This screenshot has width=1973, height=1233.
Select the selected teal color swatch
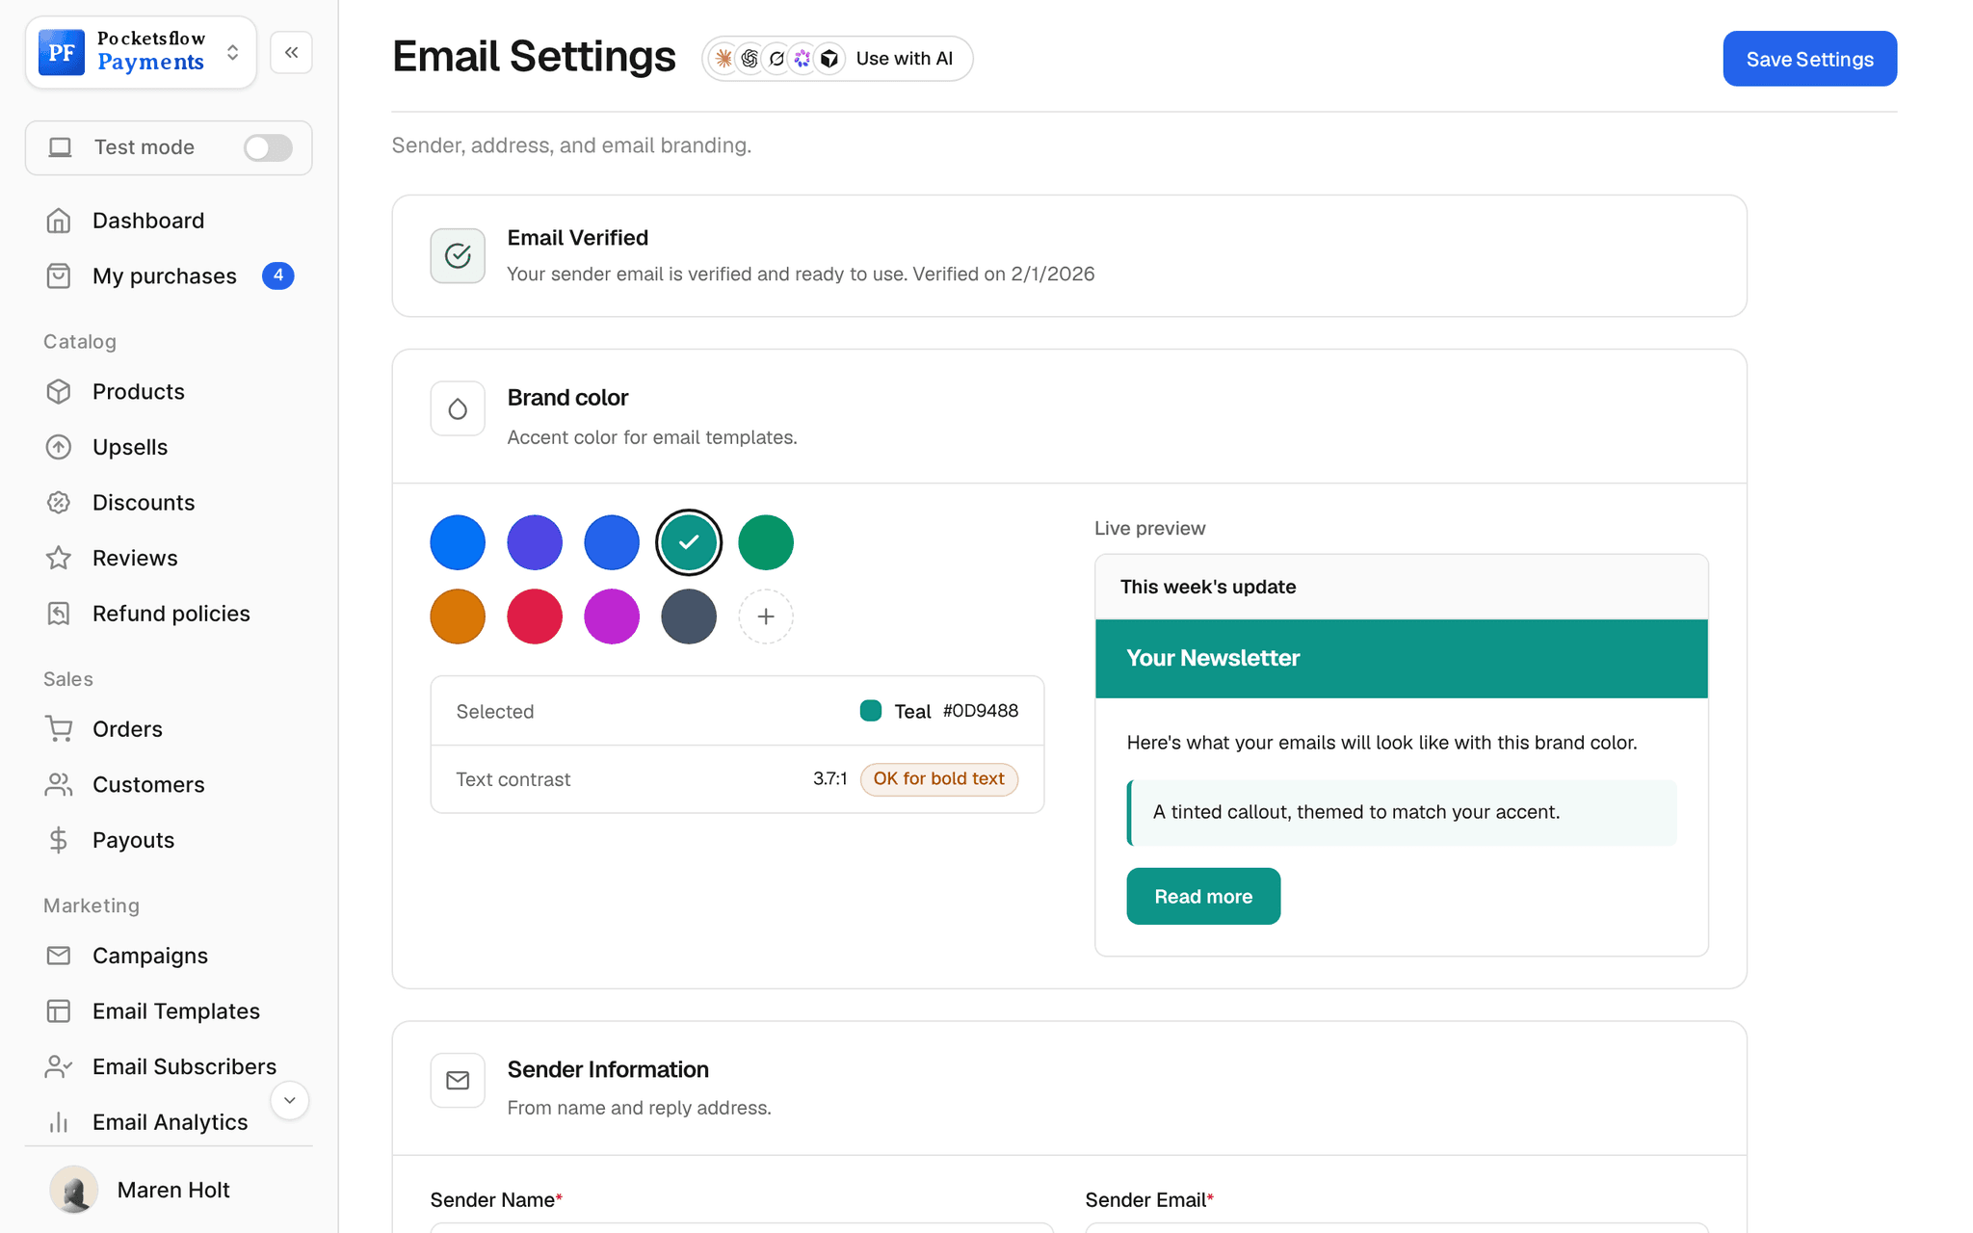(x=689, y=542)
